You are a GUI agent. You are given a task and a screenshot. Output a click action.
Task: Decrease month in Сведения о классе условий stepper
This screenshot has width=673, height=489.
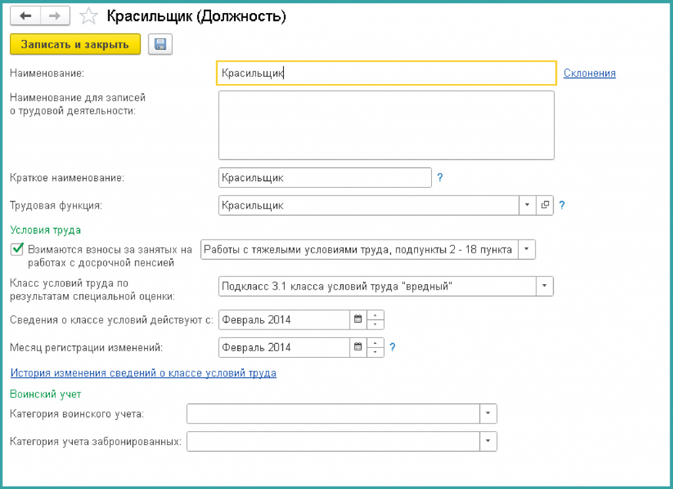click(x=375, y=324)
